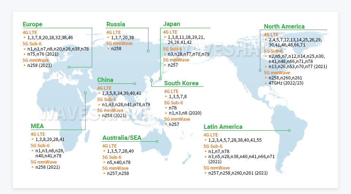Click 5G Sub-6 label under South Korea
The width and height of the screenshot is (351, 194).
pos(173,103)
